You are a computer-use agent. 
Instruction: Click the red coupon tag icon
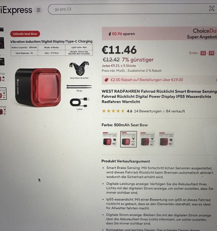coord(106,80)
